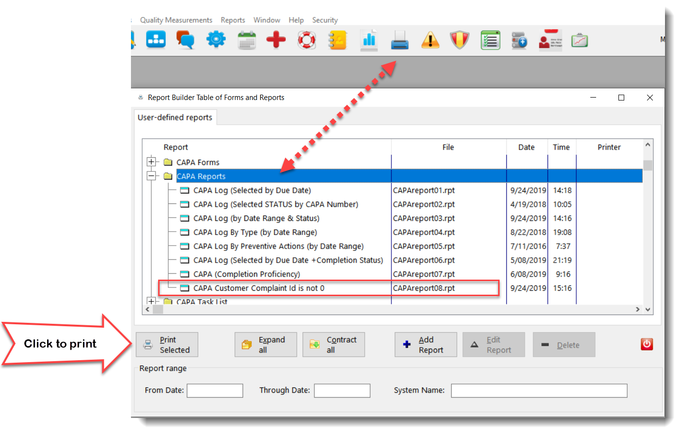
Task: Collapse the CAPA Reports folder
Action: tap(151, 176)
